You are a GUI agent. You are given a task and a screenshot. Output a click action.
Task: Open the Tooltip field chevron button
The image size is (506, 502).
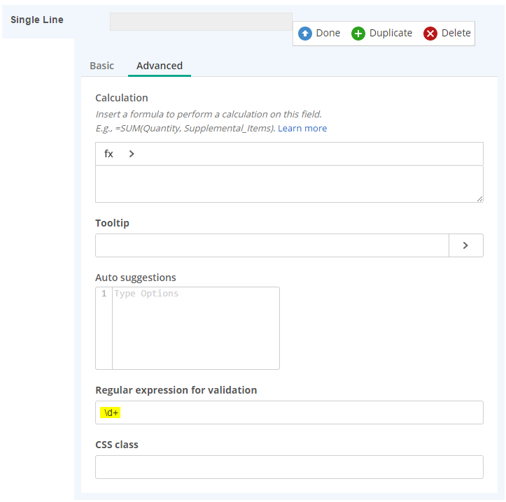coord(465,245)
